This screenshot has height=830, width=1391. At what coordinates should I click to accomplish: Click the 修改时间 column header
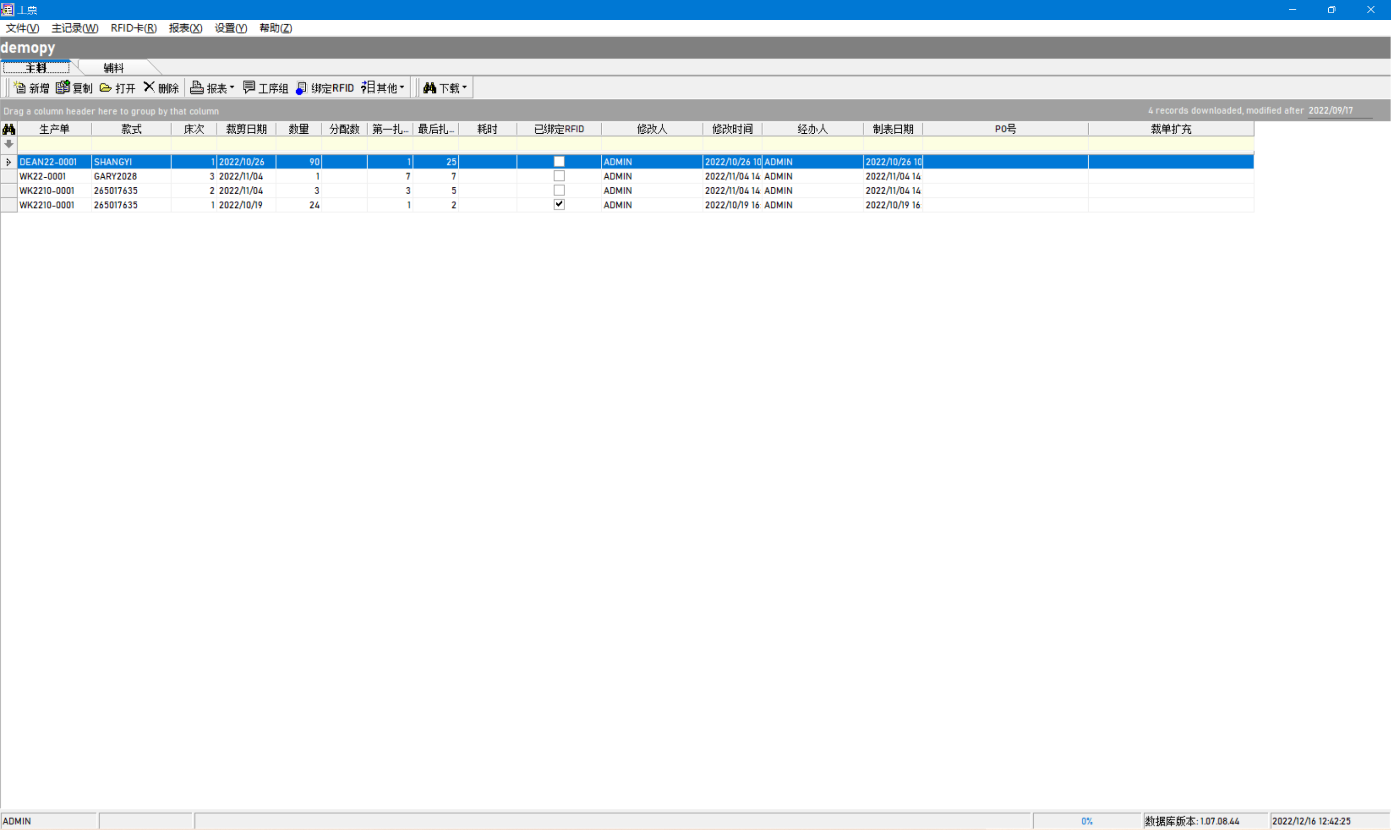pos(732,129)
